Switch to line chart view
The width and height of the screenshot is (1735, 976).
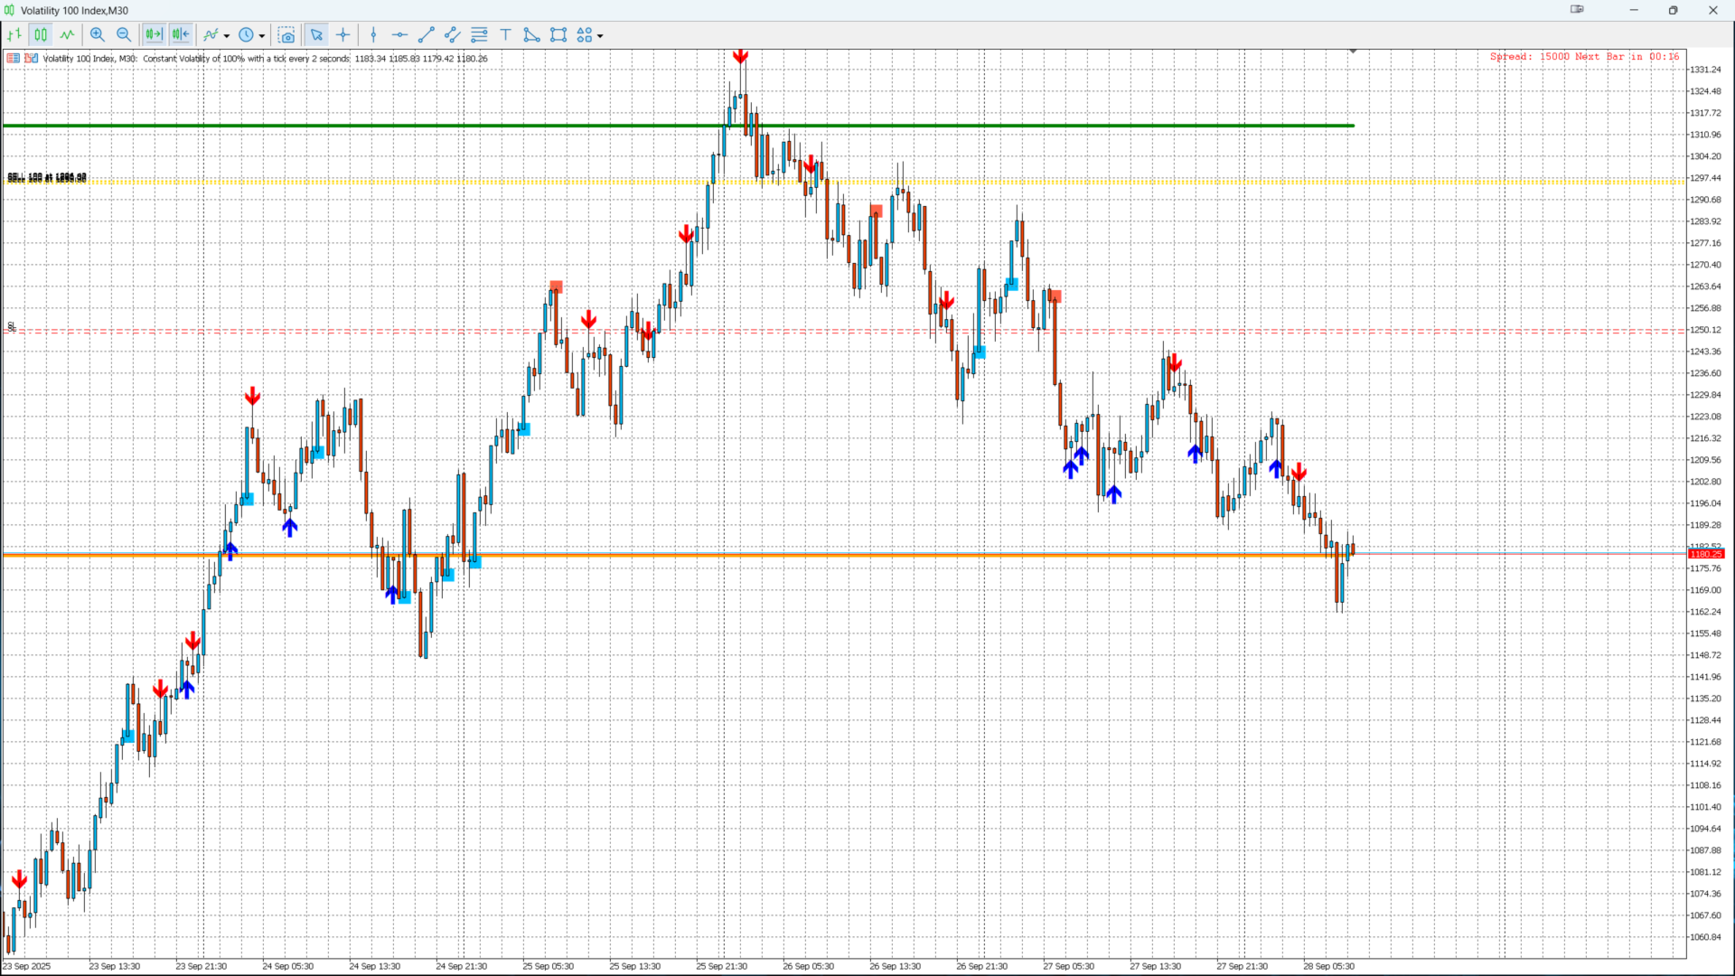click(67, 35)
